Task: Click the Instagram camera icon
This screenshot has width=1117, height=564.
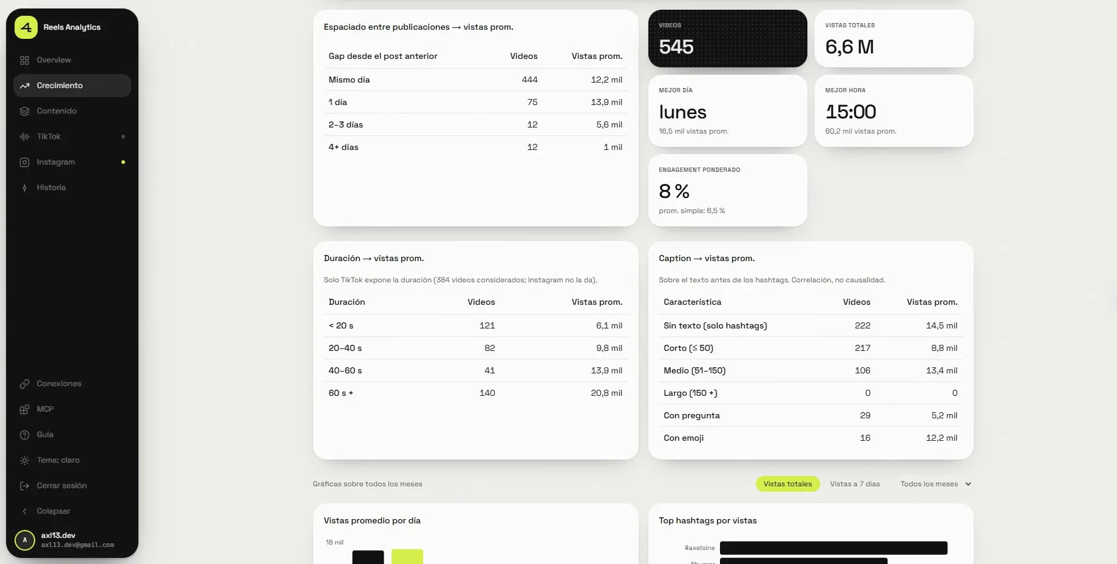Action: point(24,162)
